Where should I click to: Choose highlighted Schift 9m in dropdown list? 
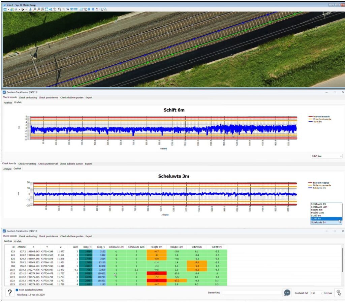tap(326, 219)
